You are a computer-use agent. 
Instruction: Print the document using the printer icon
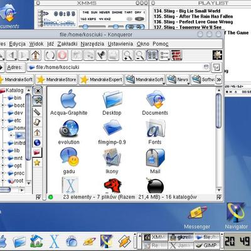point(114,55)
